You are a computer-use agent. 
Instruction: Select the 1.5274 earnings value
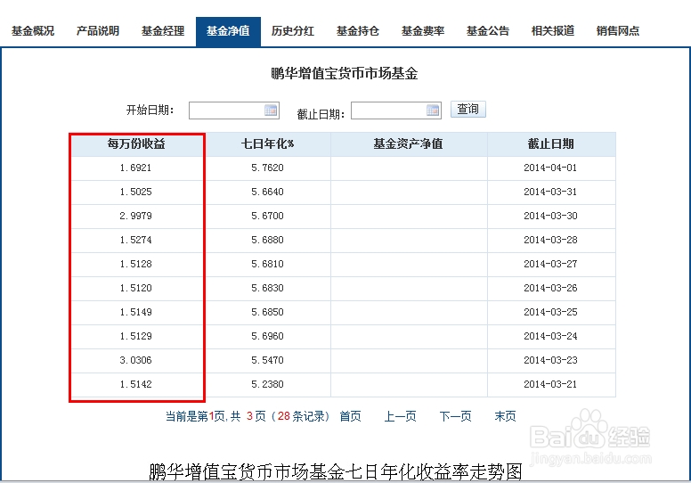(135, 240)
